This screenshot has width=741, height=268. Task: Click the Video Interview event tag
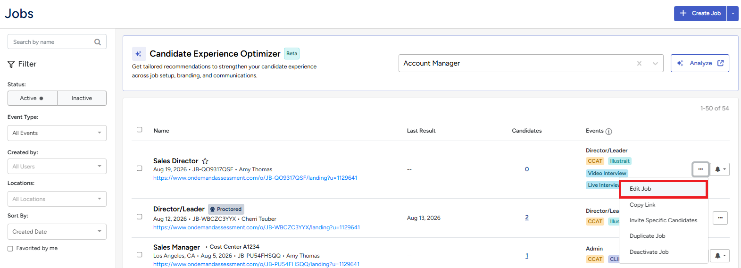click(x=607, y=173)
